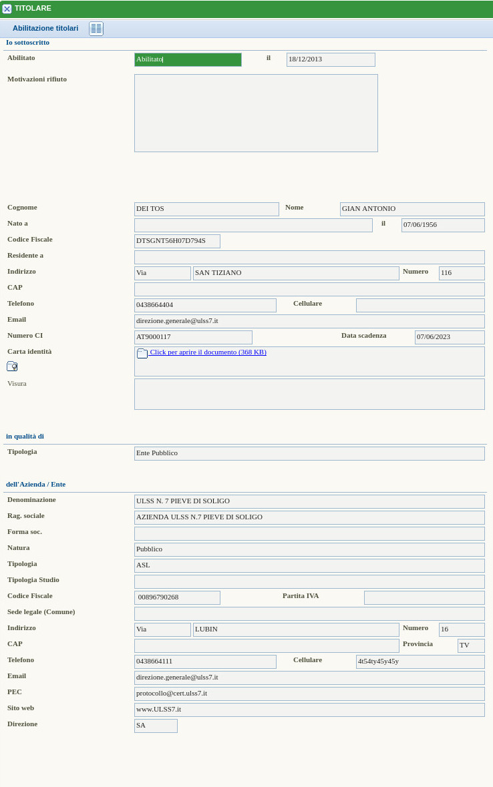The image size is (493, 787).
Task: Click the close icon beside TITOLARE
Action: click(x=7, y=9)
